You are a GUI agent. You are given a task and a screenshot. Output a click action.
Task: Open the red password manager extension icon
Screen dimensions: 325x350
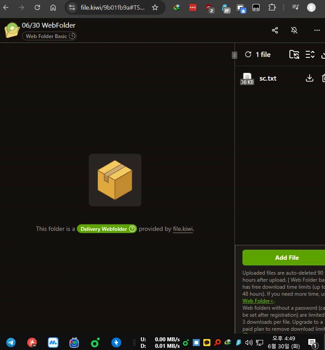tap(193, 7)
